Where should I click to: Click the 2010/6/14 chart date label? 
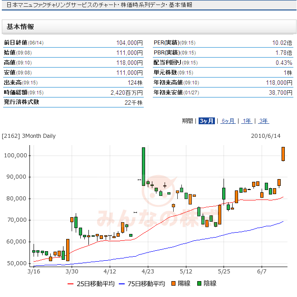(x=266, y=136)
